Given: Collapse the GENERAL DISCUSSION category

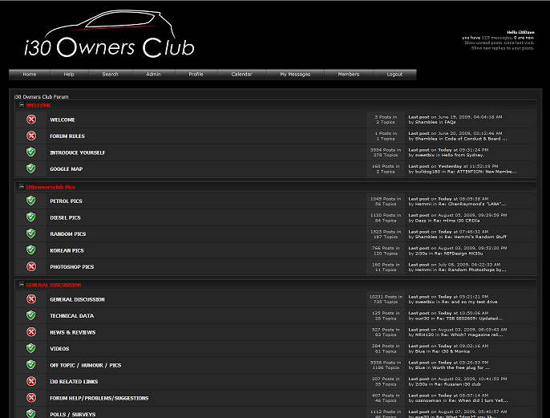Looking at the screenshot, I should coord(22,285).
